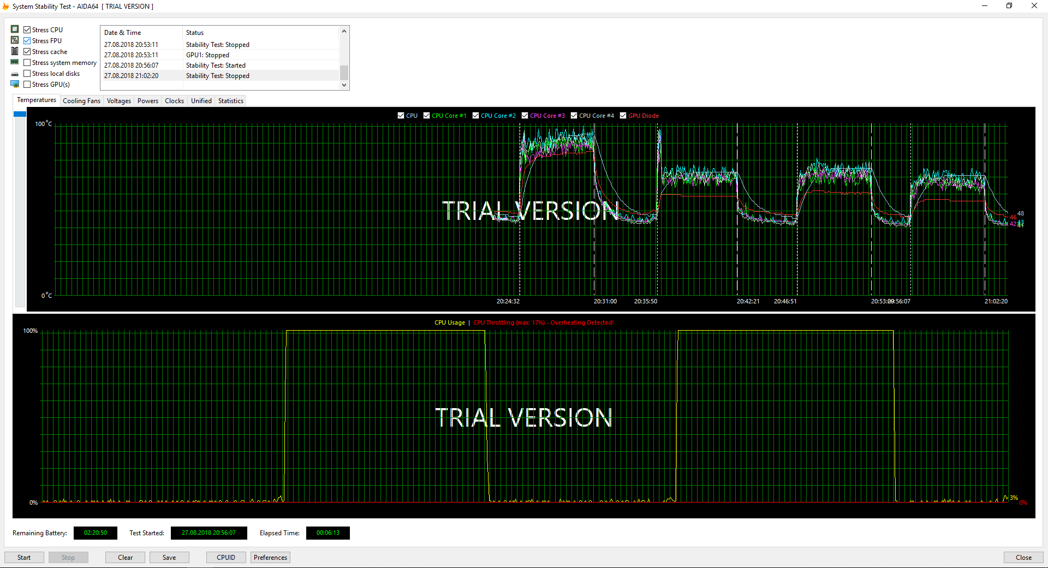Click the cache icon beside Stress cache
The width and height of the screenshot is (1048, 568).
(x=15, y=51)
